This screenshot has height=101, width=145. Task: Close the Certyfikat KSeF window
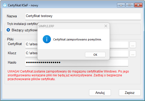[138, 5]
